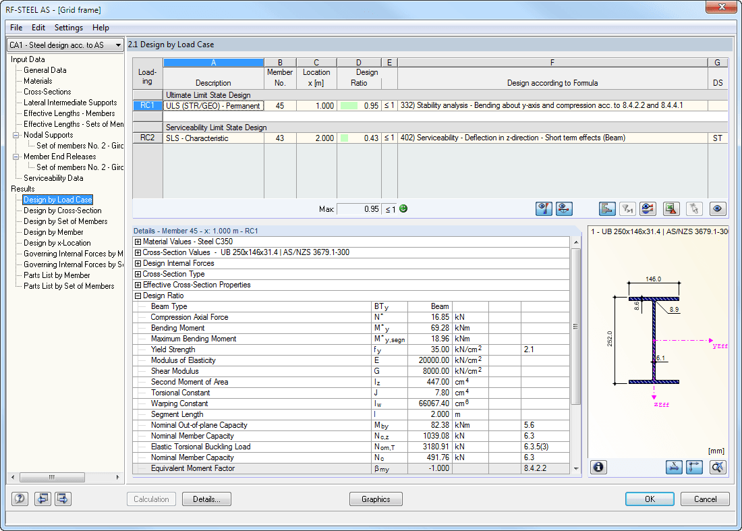Select the Nominal Out-of-plane Capacity row
This screenshot has width=742, height=531.
click(x=351, y=426)
